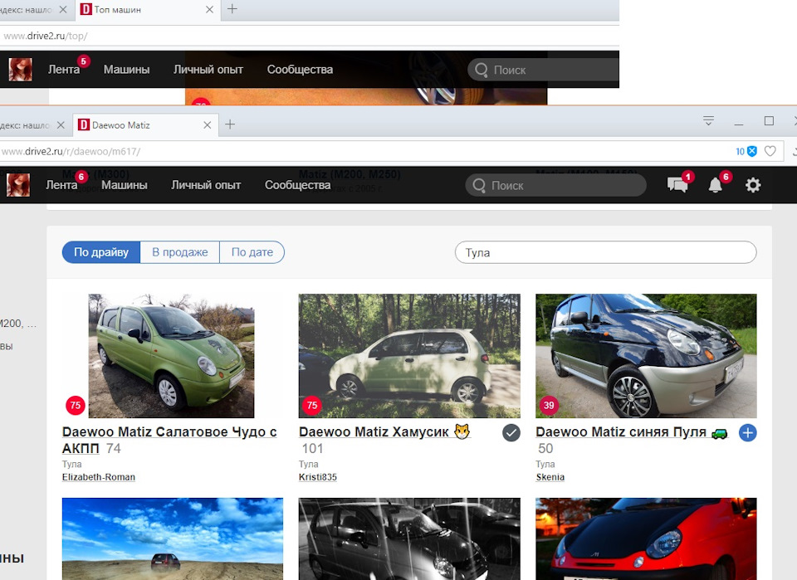Screen dimensions: 797x580
Task: Open Лента in Топ машин window
Action: [x=64, y=70]
